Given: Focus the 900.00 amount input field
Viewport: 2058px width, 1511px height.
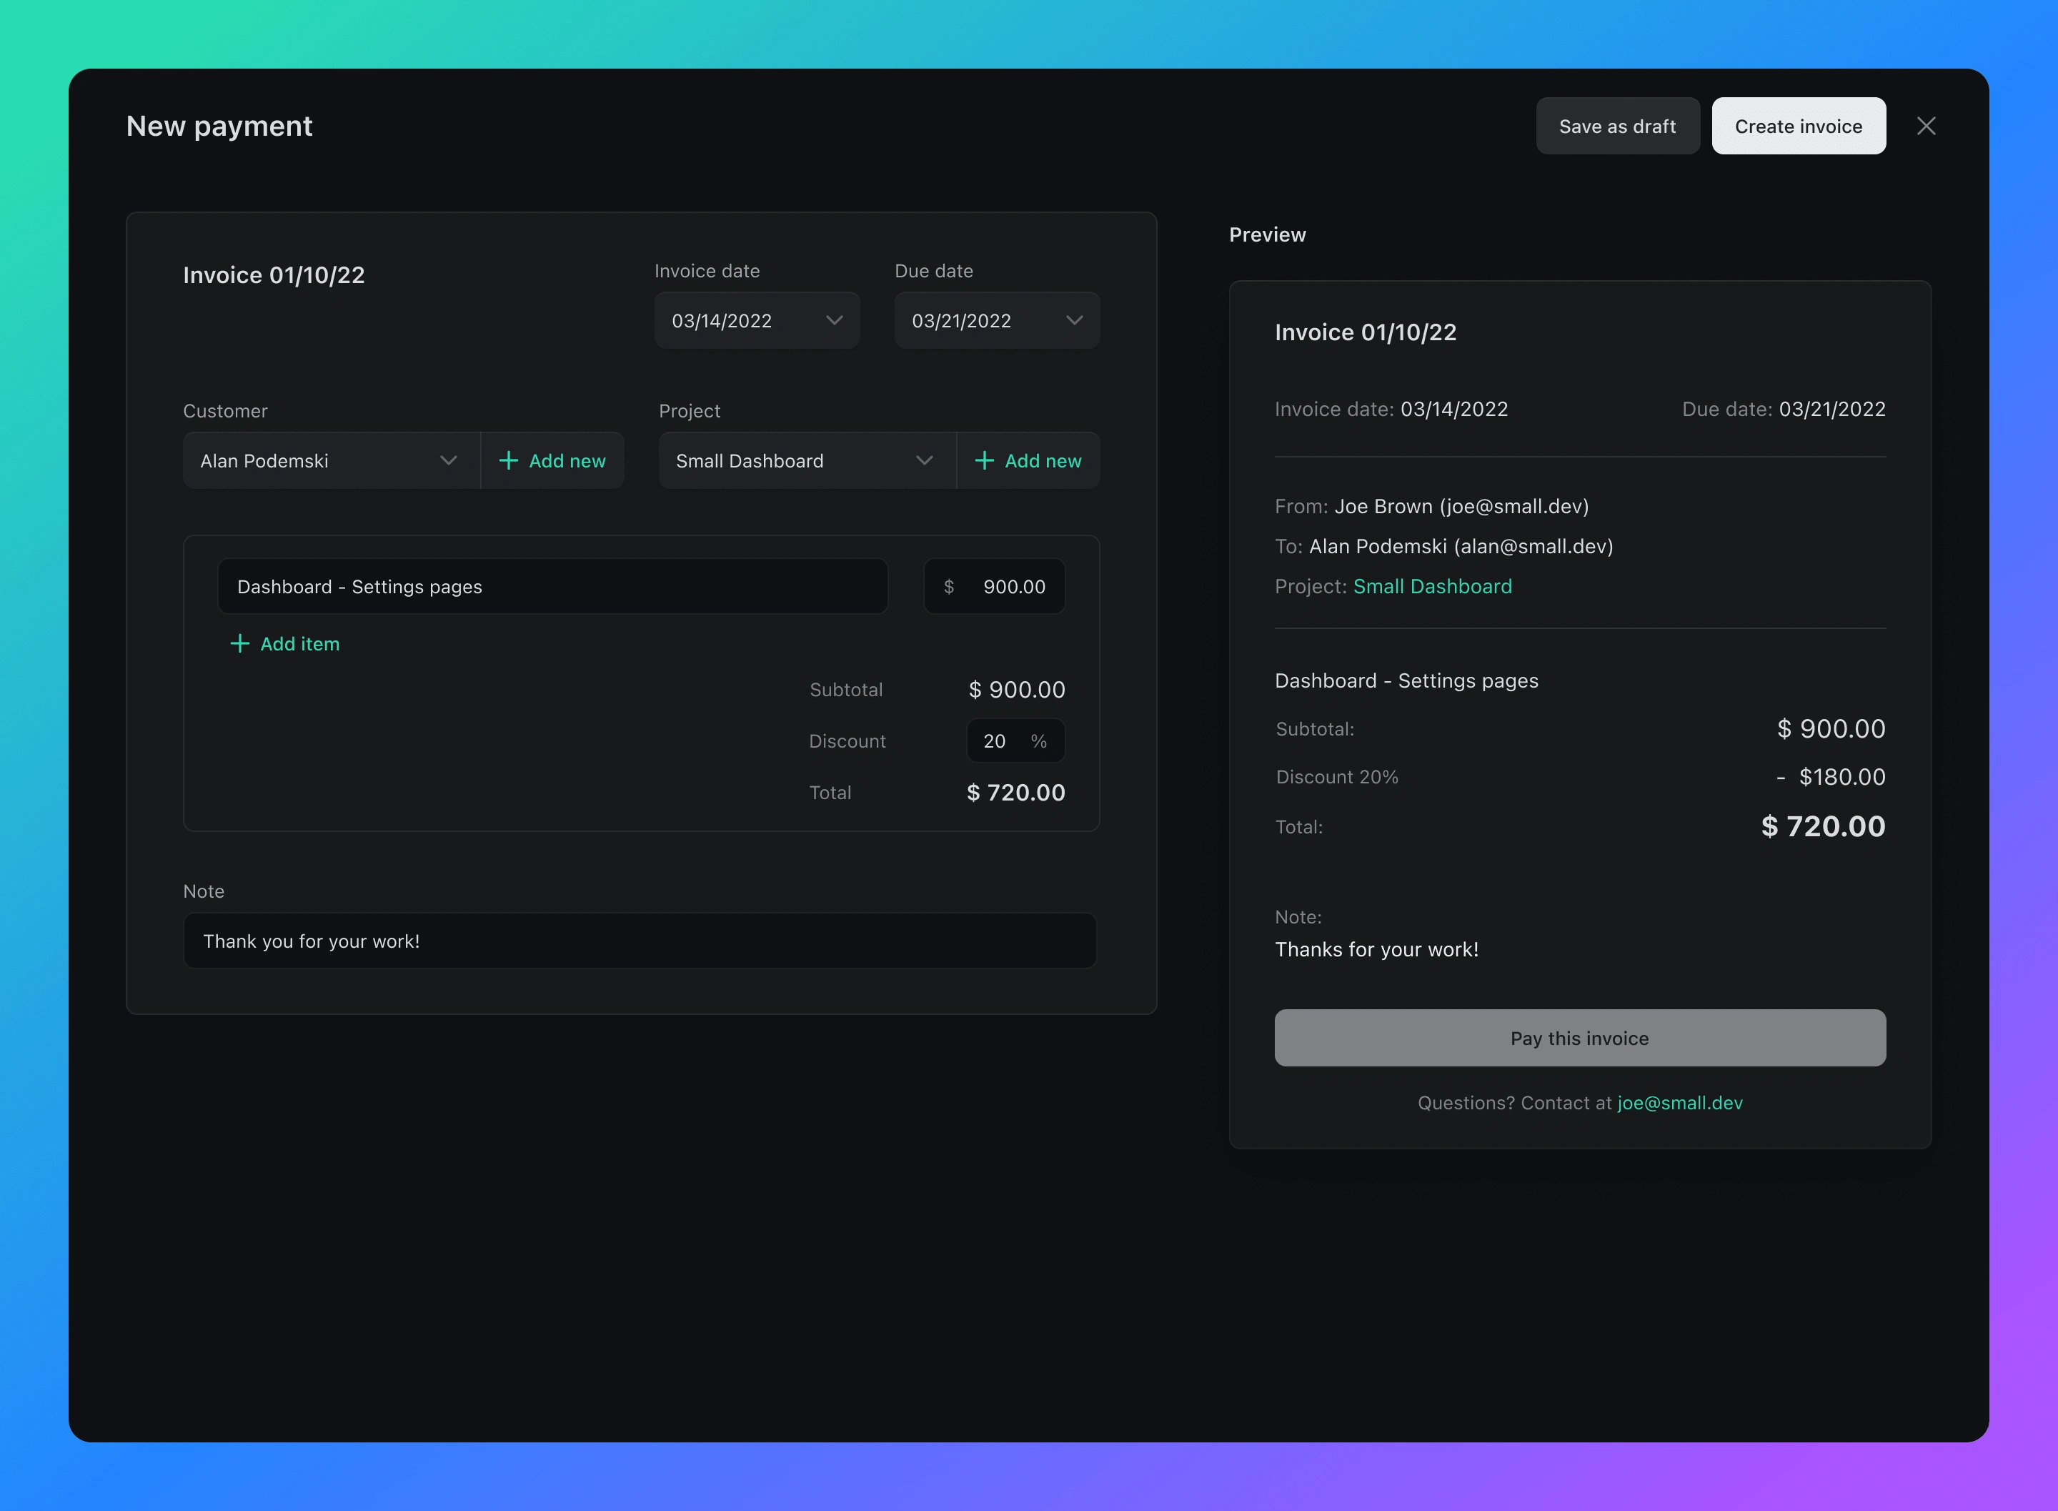Looking at the screenshot, I should pyautogui.click(x=1013, y=586).
